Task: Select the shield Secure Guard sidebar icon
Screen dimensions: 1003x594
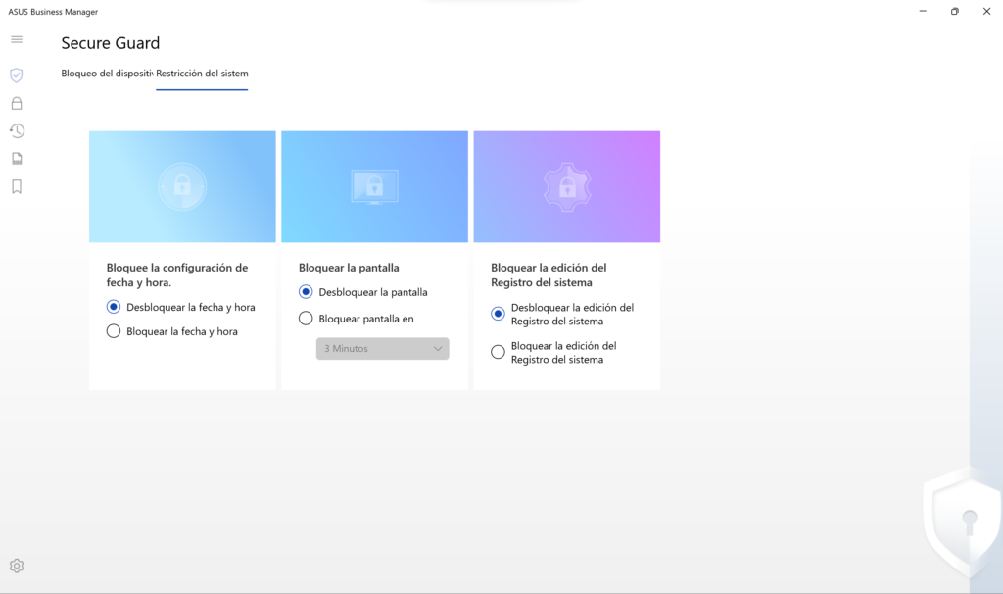Action: point(17,75)
